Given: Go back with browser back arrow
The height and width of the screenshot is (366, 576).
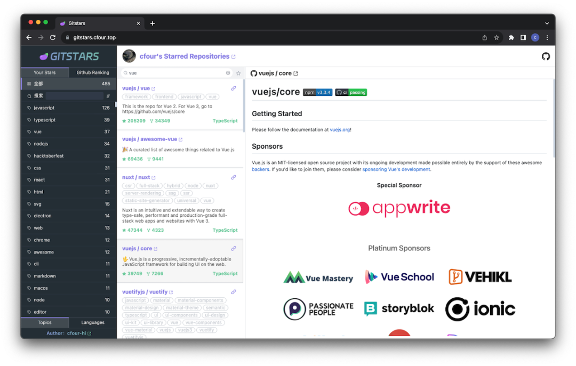Looking at the screenshot, I should pyautogui.click(x=29, y=37).
